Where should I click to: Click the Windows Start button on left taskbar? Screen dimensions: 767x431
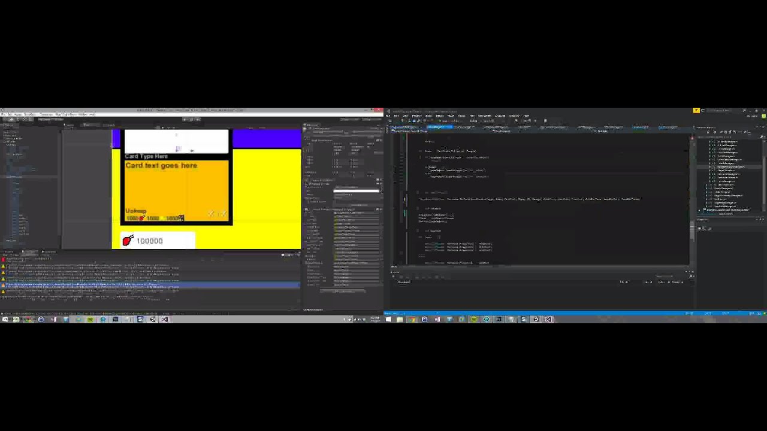[4, 319]
